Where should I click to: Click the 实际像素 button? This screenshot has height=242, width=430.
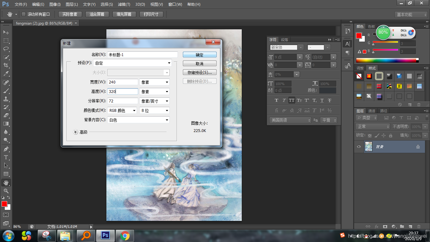coord(70,14)
